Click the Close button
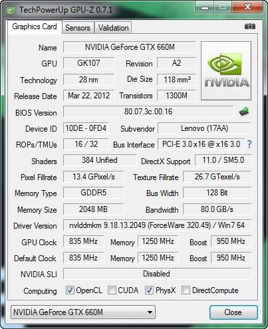This screenshot has height=329, width=268. (233, 312)
